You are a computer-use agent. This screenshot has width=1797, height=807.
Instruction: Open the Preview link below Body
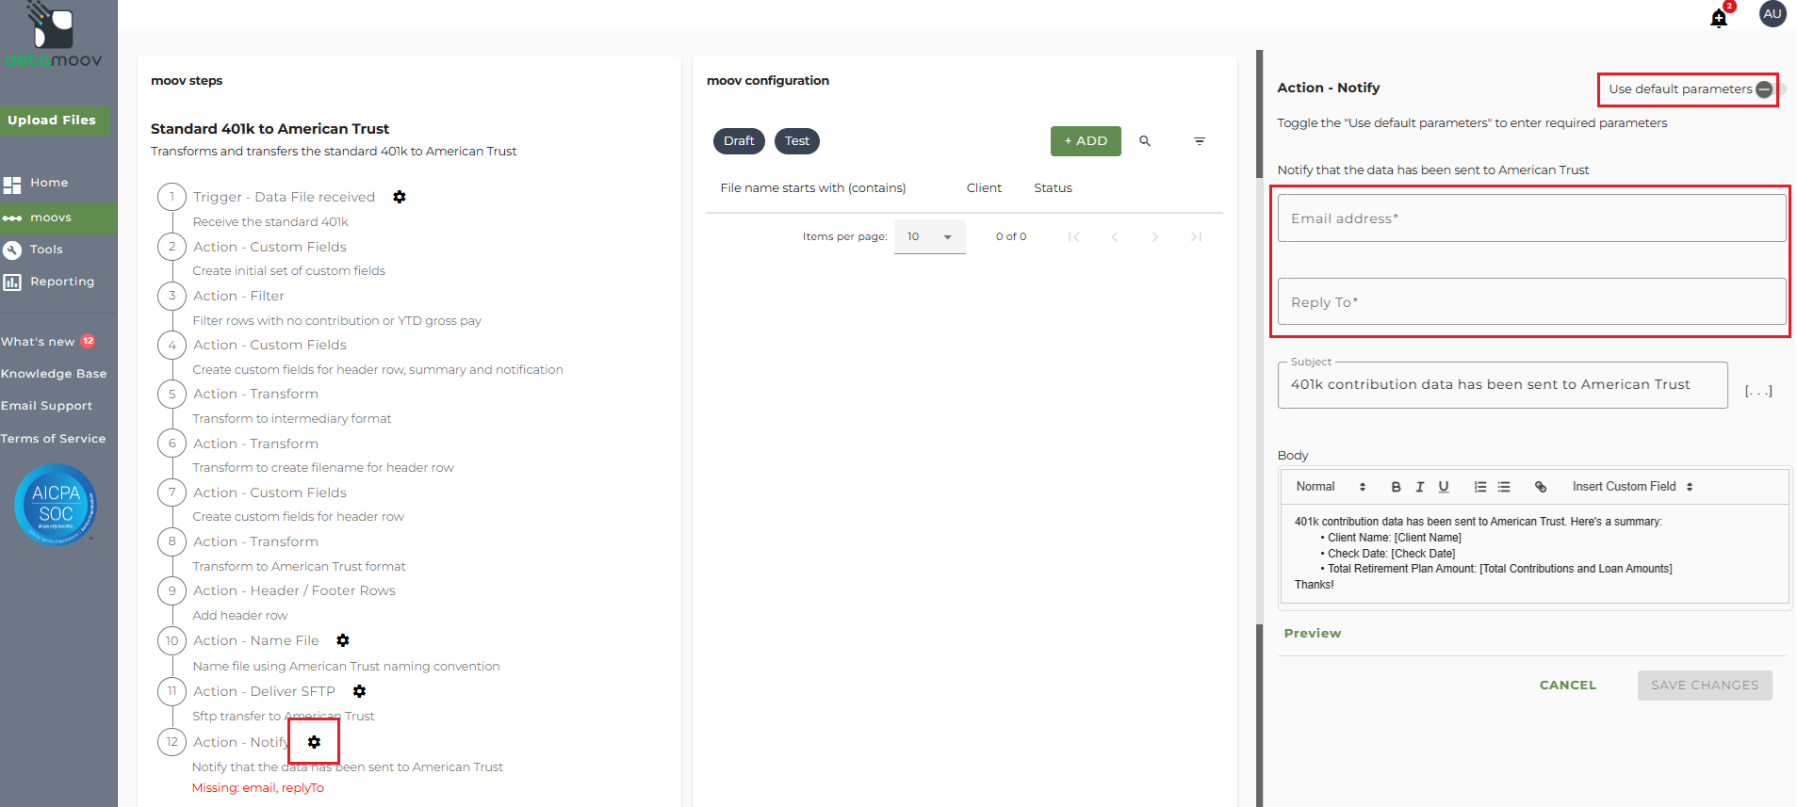[x=1313, y=634]
